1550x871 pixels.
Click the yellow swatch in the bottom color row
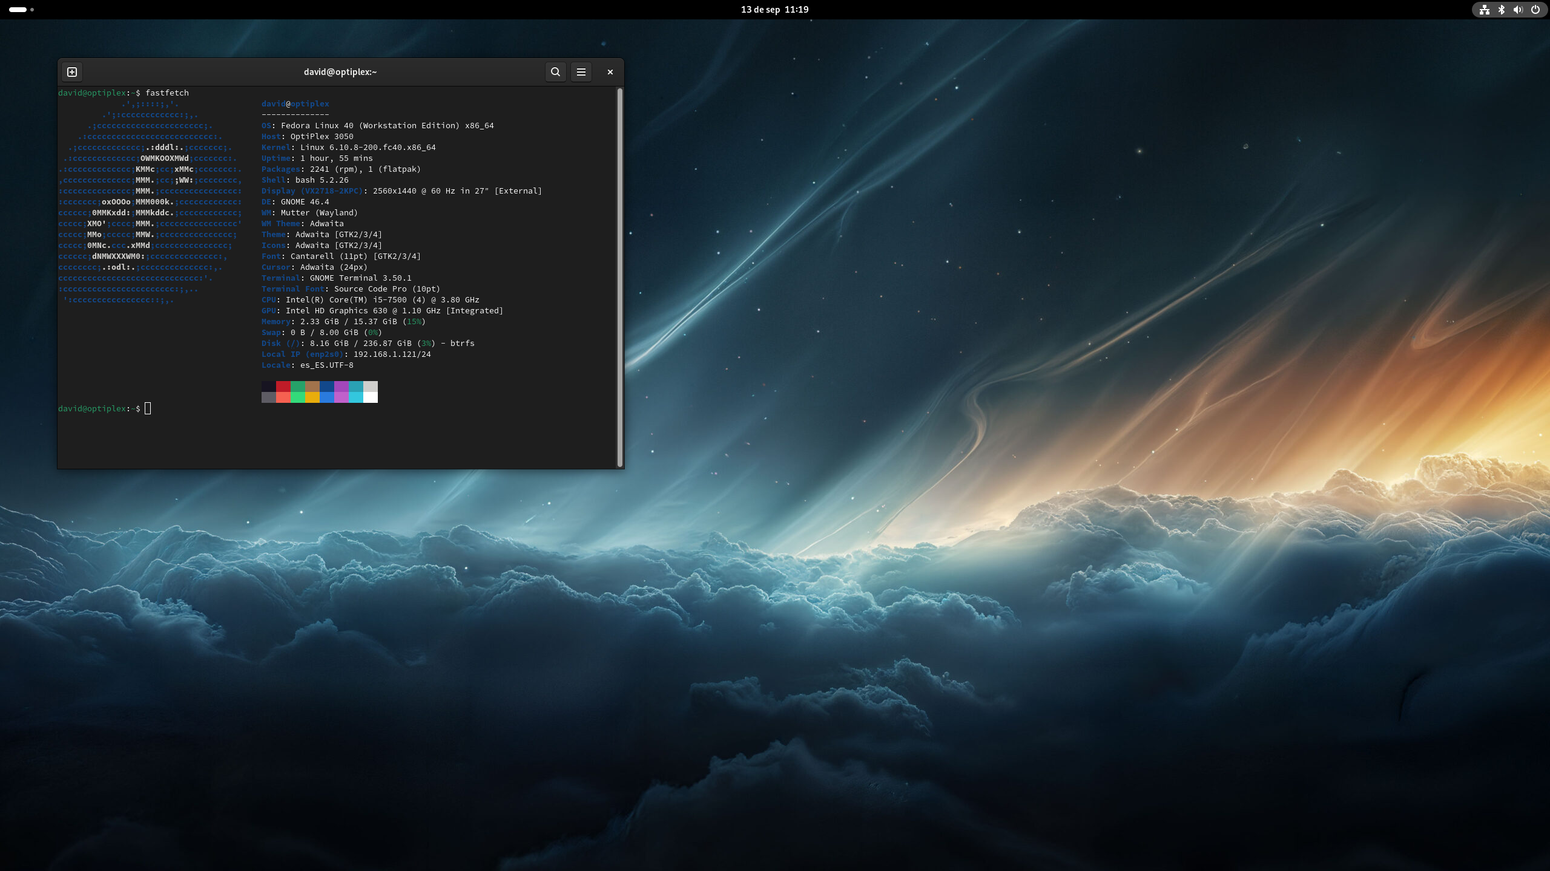point(312,397)
